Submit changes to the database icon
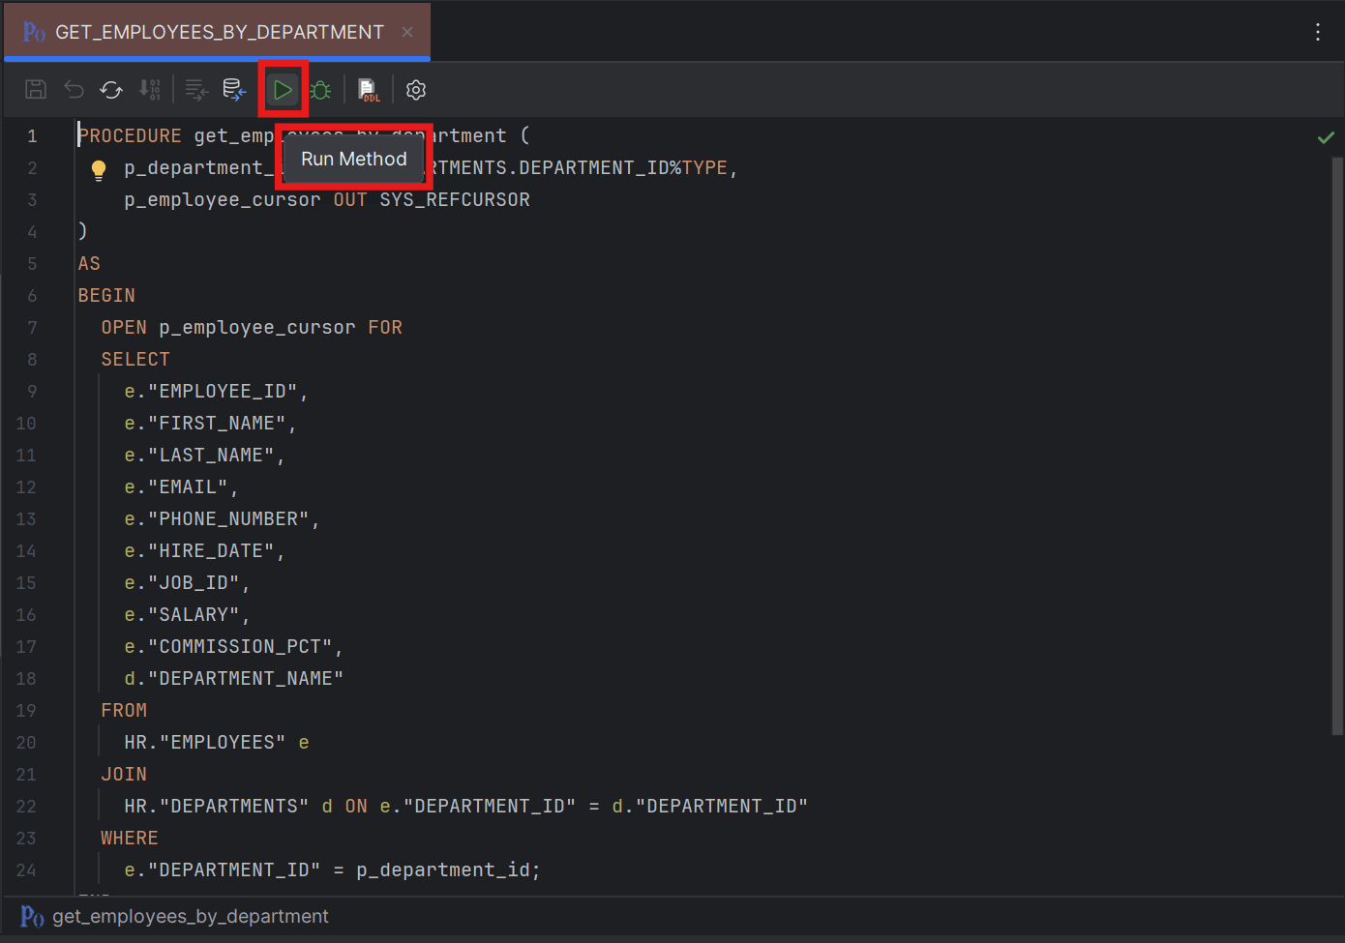 pos(234,89)
